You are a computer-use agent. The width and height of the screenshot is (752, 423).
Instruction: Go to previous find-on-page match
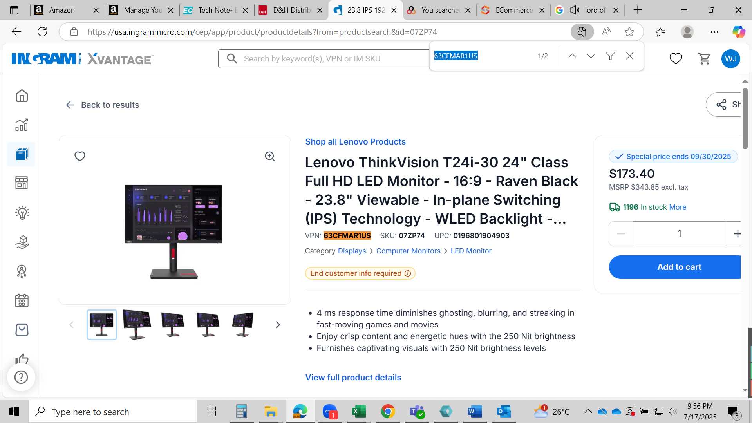tap(572, 56)
